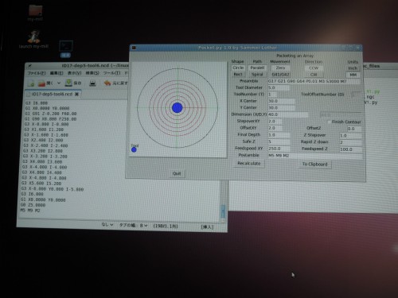Click the launch my-mill desktop launcher icon
The width and height of the screenshot is (398, 298).
(34, 37)
